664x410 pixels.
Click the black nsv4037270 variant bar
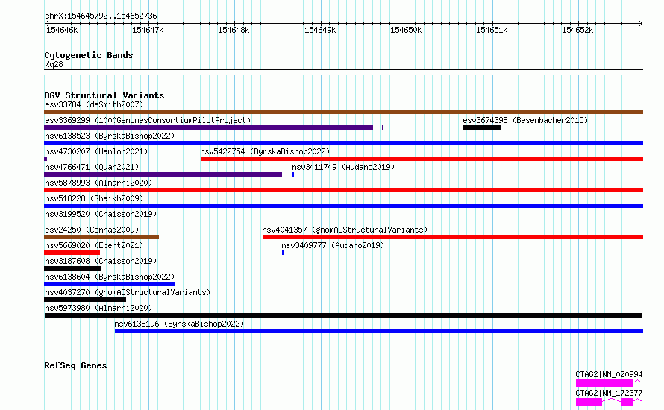pos(85,300)
